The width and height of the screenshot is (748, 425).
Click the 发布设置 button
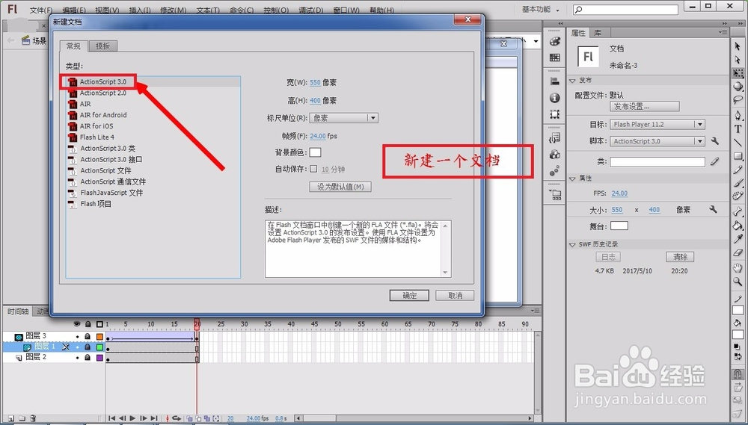point(645,106)
